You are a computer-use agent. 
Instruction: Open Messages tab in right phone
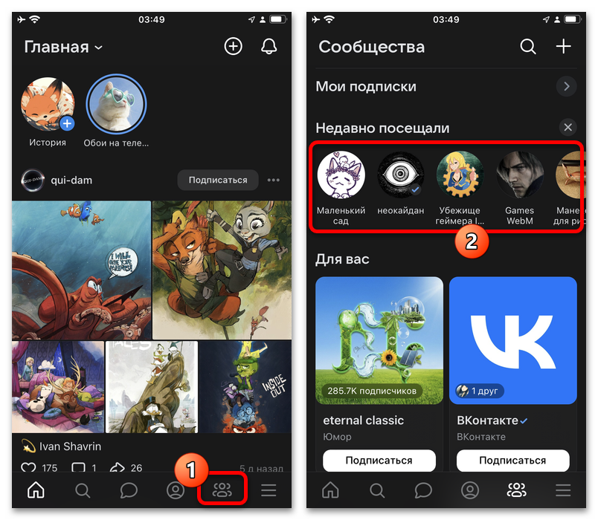[x=423, y=490]
